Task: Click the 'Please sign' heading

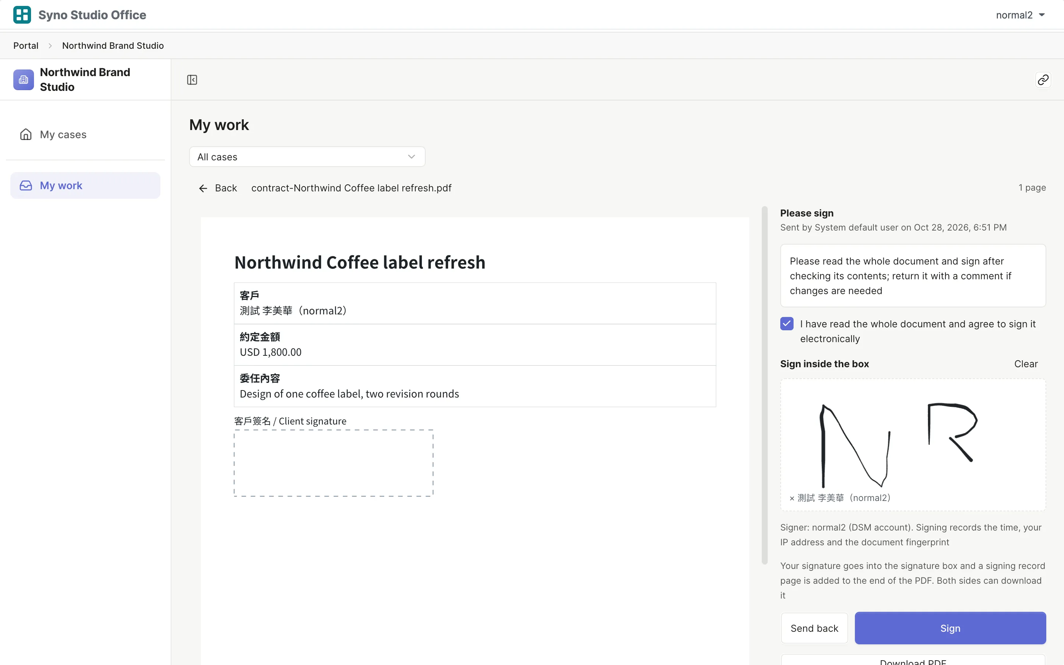Action: 806,213
